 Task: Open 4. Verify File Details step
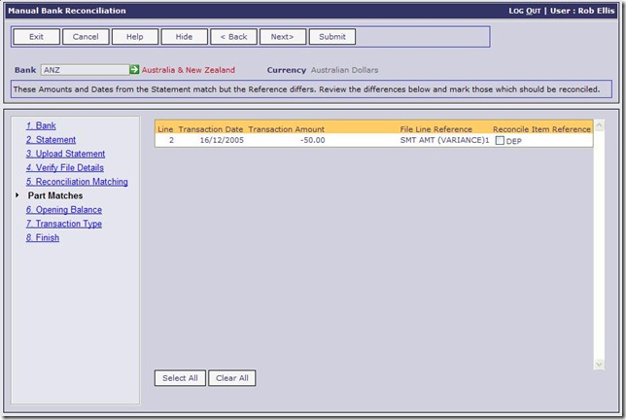(x=65, y=167)
